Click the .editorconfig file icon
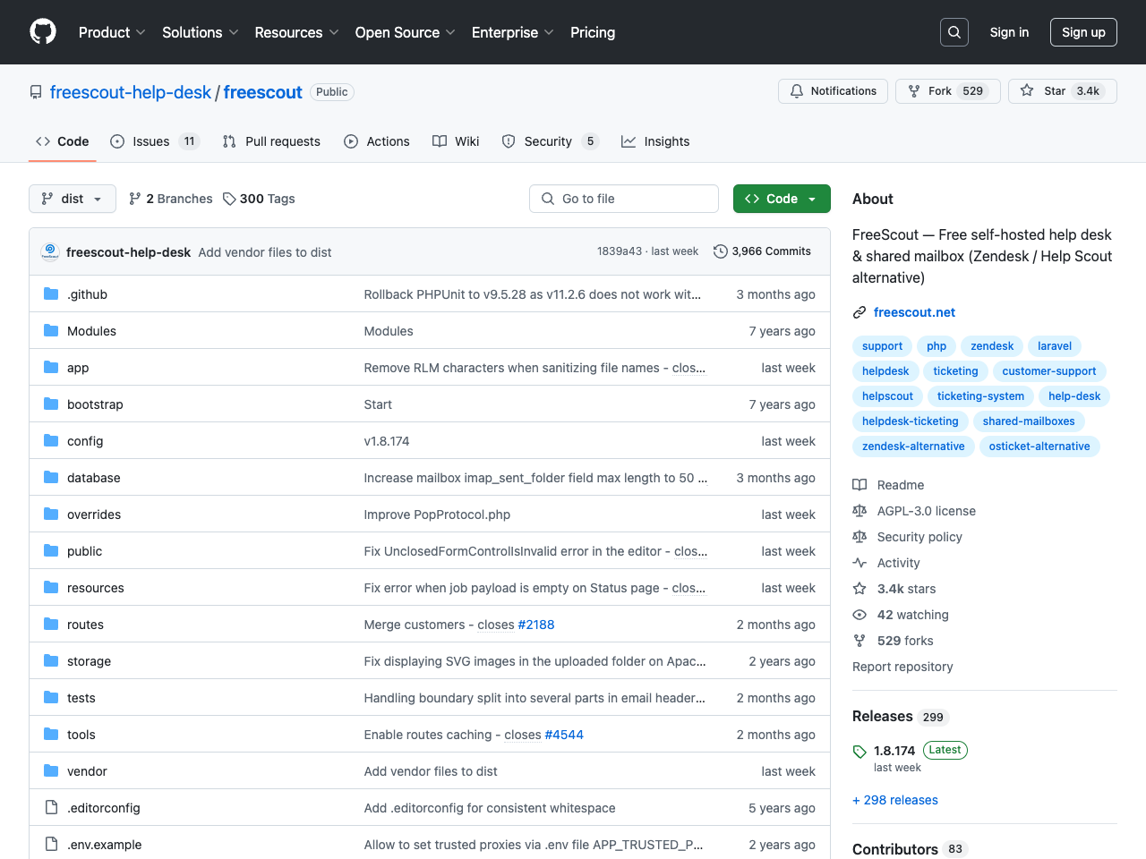Viewport: 1146px width, 859px height. [x=51, y=808]
